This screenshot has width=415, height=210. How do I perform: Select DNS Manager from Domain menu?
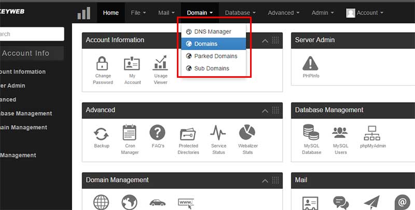[214, 32]
